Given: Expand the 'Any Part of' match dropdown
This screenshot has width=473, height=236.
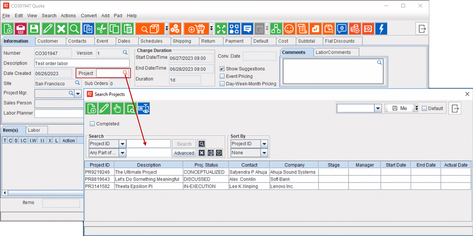Looking at the screenshot, I should pyautogui.click(x=122, y=153).
